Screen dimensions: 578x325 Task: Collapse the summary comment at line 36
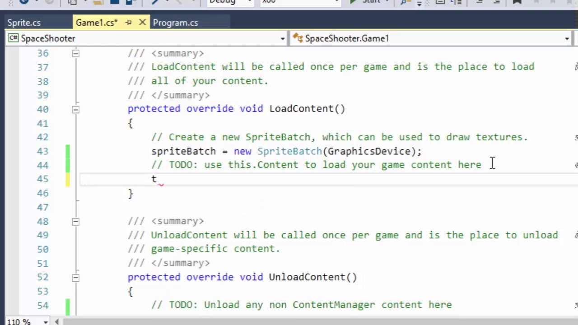click(x=75, y=53)
